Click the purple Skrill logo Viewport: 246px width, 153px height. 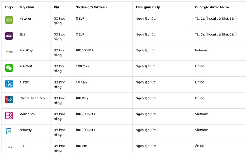pos(9,36)
